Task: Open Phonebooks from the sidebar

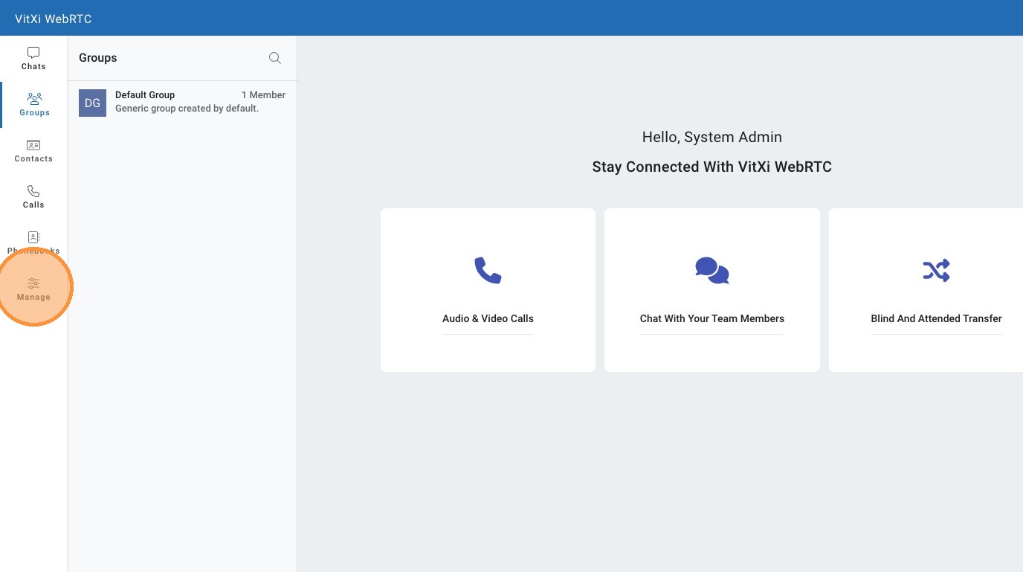Action: tap(33, 243)
